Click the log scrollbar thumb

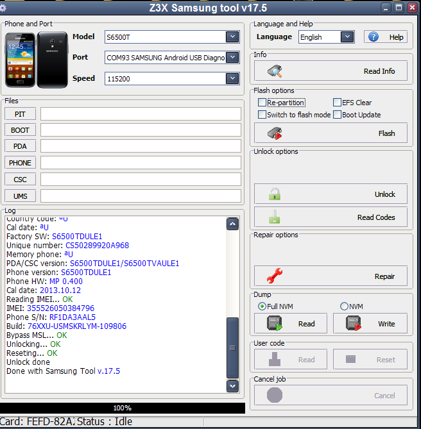[x=233, y=348]
